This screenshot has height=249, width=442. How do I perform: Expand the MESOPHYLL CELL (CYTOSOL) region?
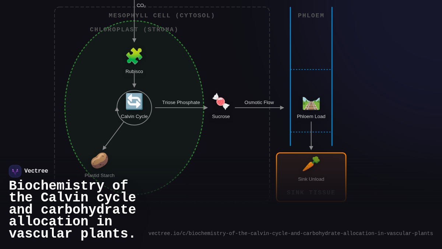(x=162, y=15)
